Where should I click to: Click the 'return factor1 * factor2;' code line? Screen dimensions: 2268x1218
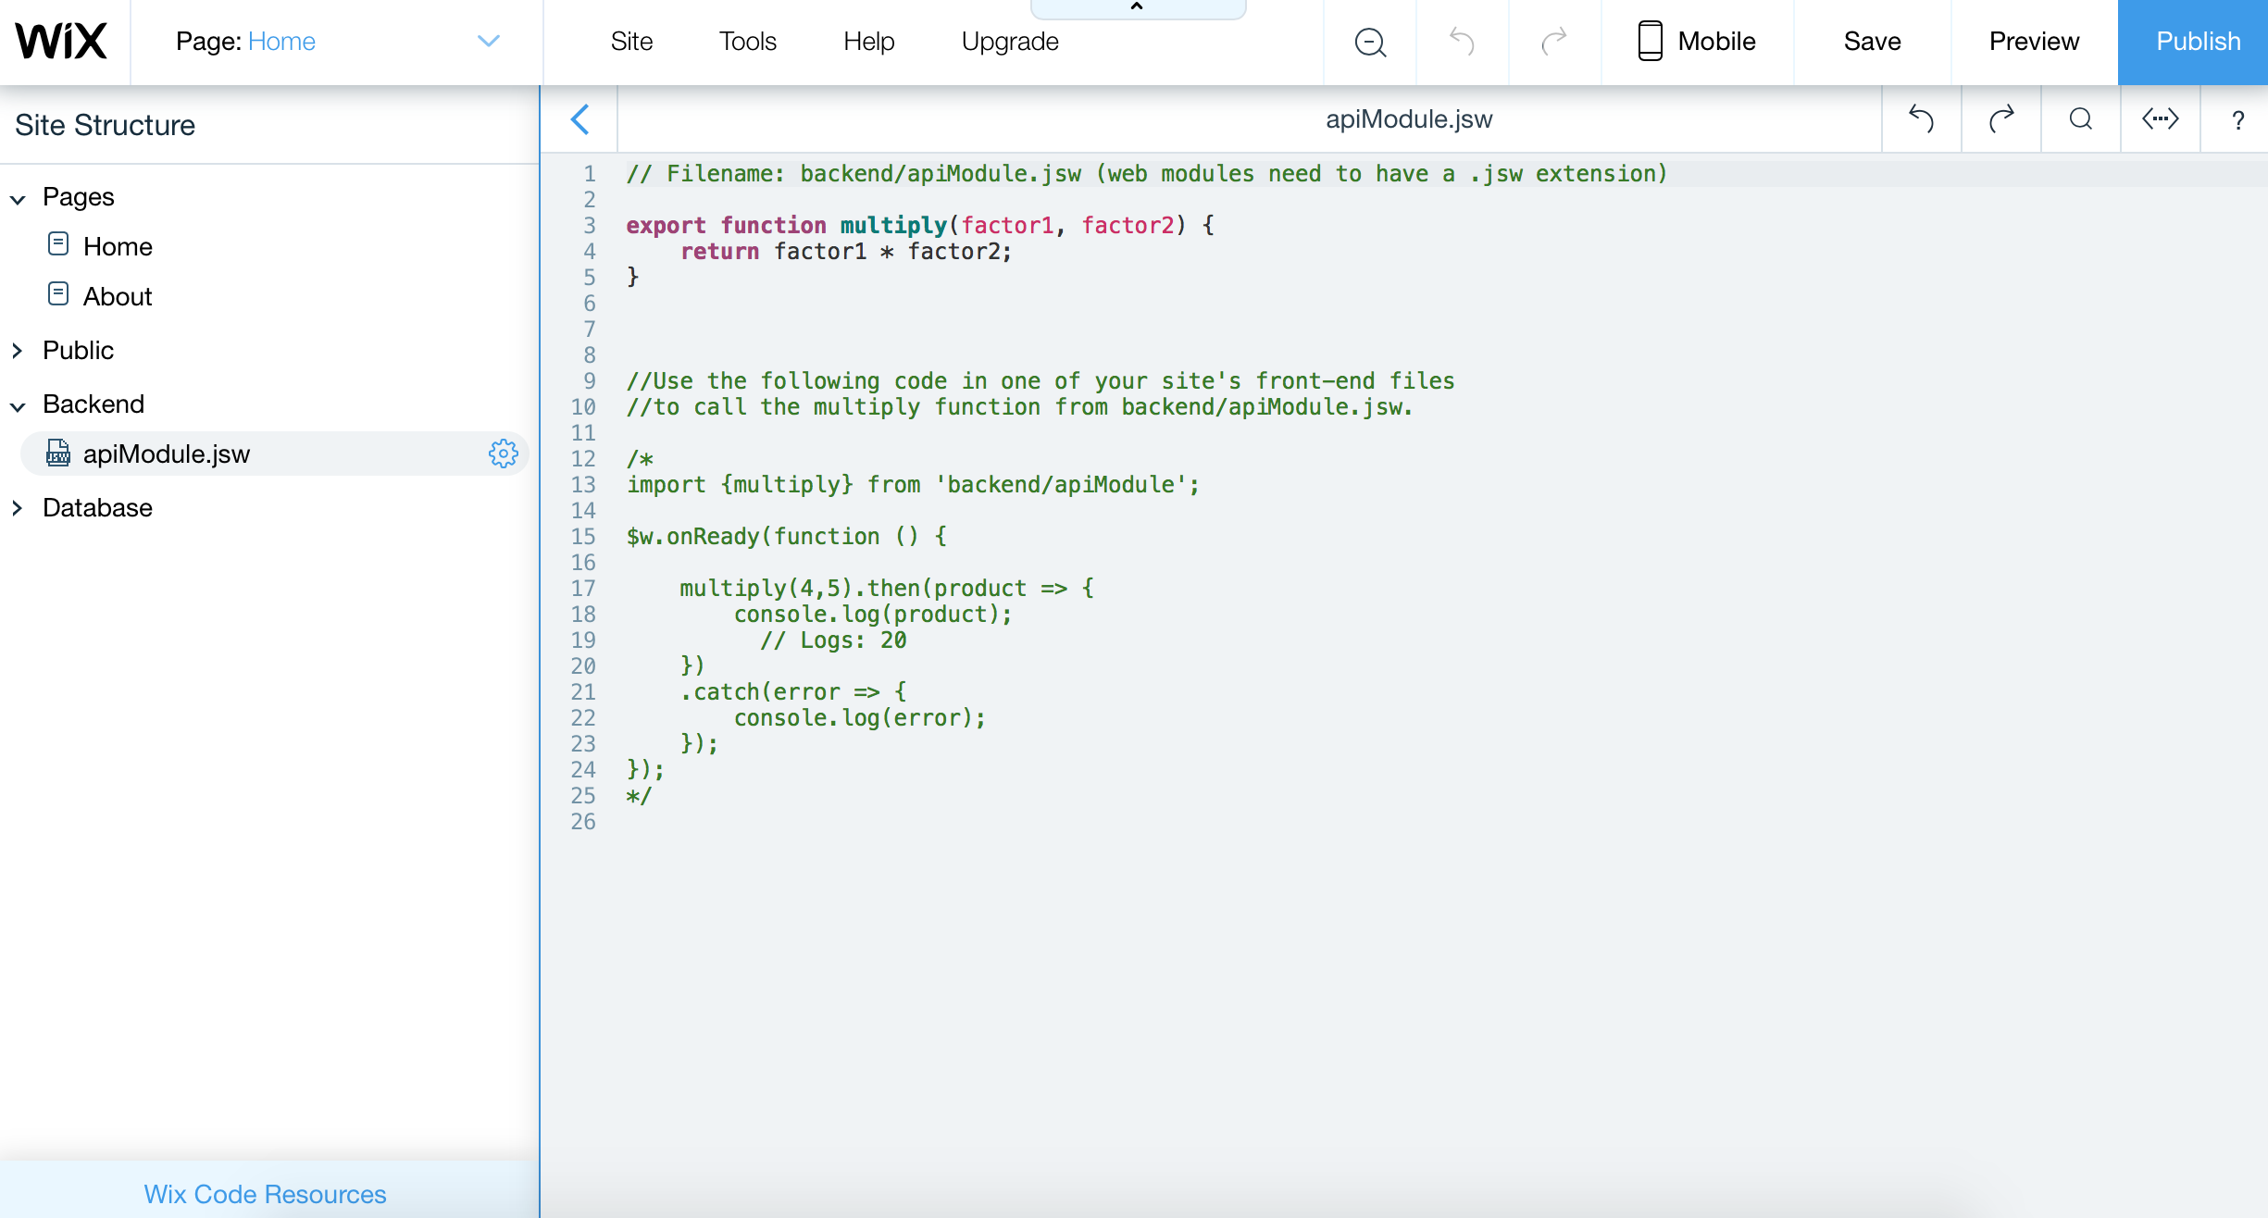tap(846, 251)
